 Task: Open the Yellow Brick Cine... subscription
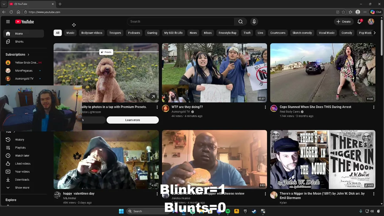[23, 63]
